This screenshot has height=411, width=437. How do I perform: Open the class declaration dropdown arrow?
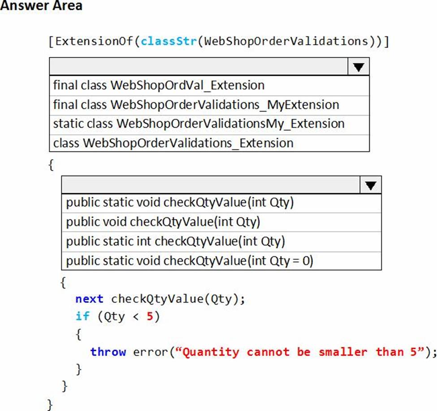(358, 67)
